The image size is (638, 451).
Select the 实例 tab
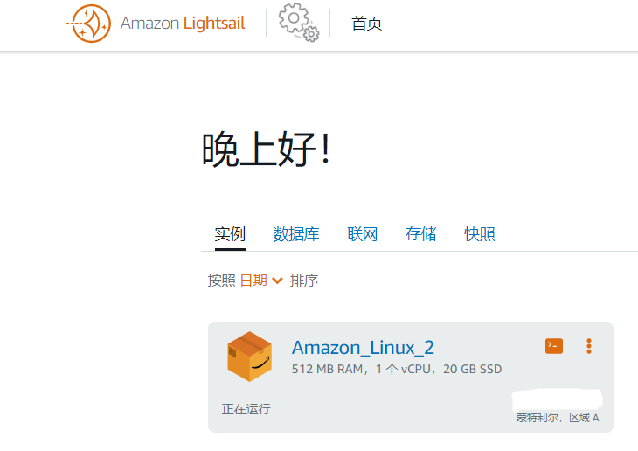pyautogui.click(x=230, y=234)
